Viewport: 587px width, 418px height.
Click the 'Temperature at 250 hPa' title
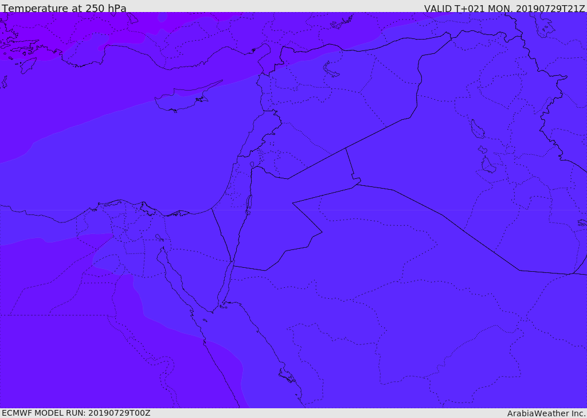[x=64, y=8]
